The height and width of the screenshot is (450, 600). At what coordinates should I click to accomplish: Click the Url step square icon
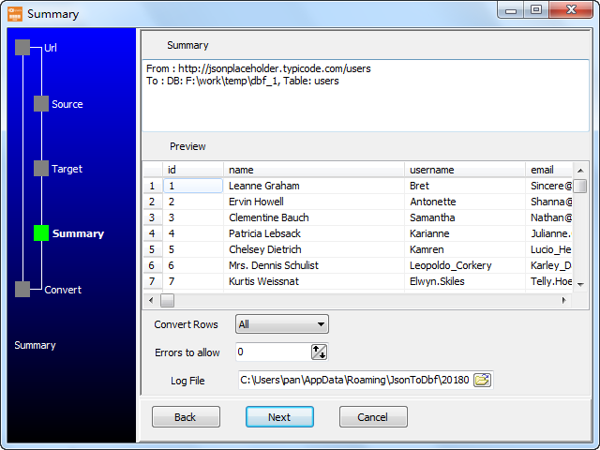coord(22,48)
